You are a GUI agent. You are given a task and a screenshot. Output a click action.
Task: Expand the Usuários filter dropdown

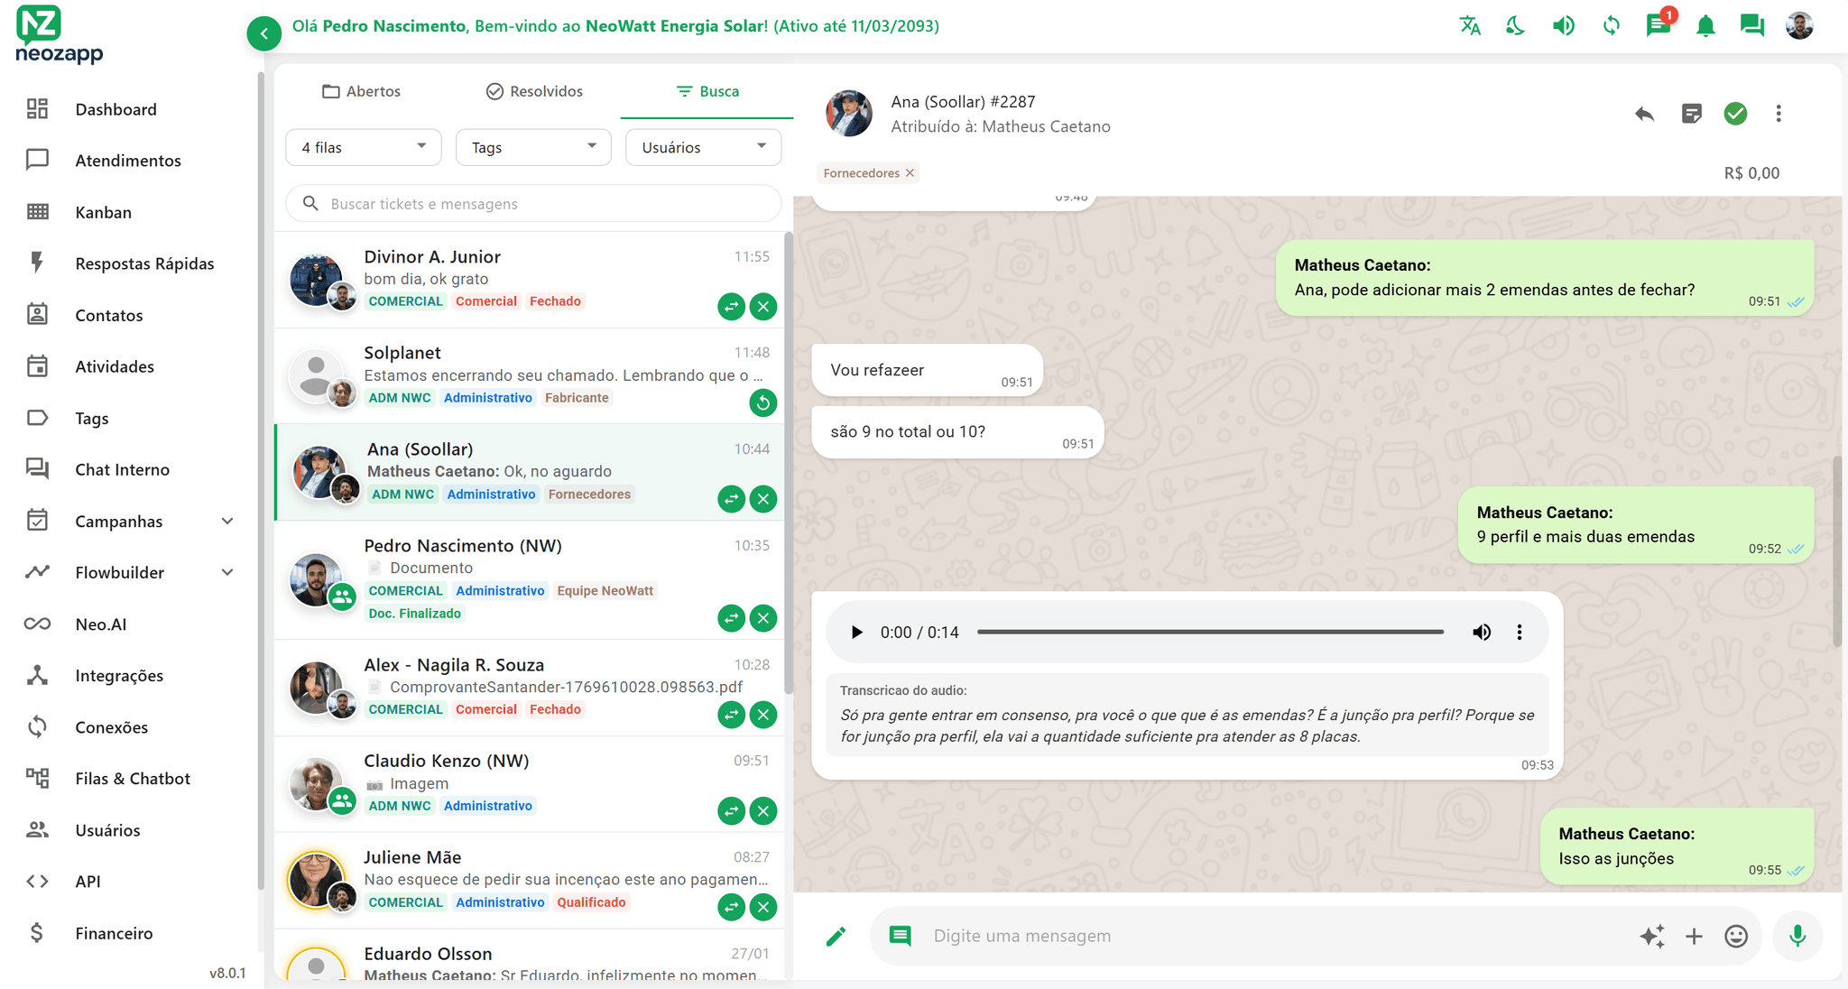[x=703, y=147]
